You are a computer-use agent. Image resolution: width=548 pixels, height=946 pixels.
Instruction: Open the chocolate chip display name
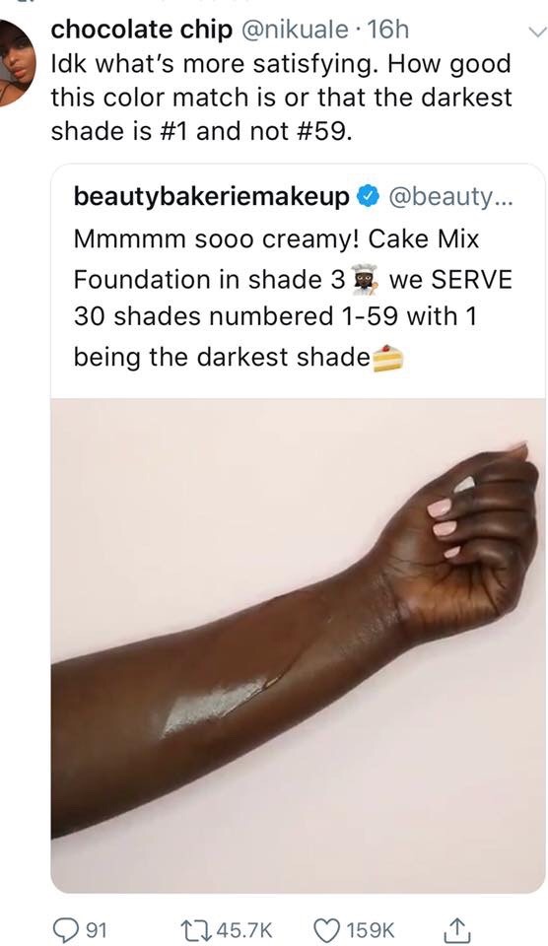[x=141, y=31]
